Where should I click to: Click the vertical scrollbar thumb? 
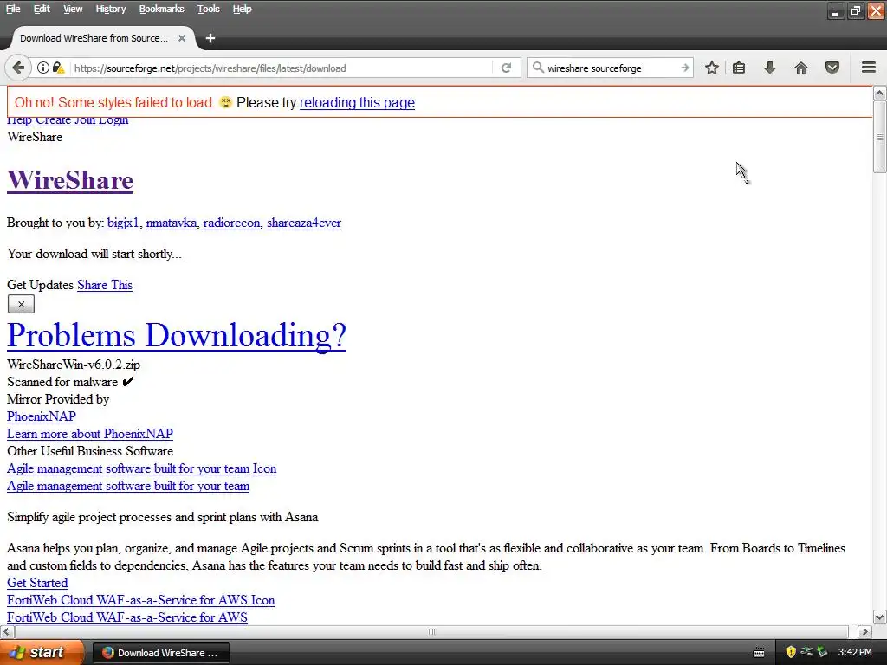pos(880,137)
